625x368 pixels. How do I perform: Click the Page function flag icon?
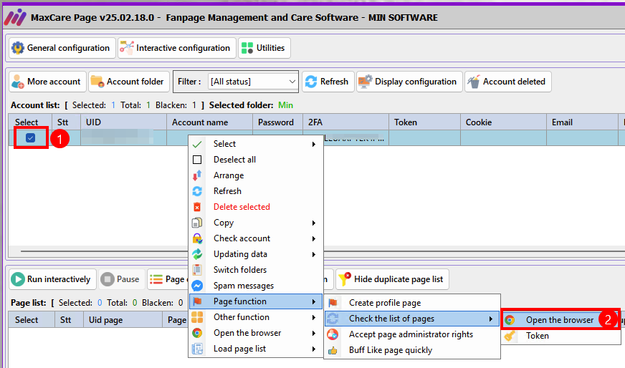pos(197,301)
